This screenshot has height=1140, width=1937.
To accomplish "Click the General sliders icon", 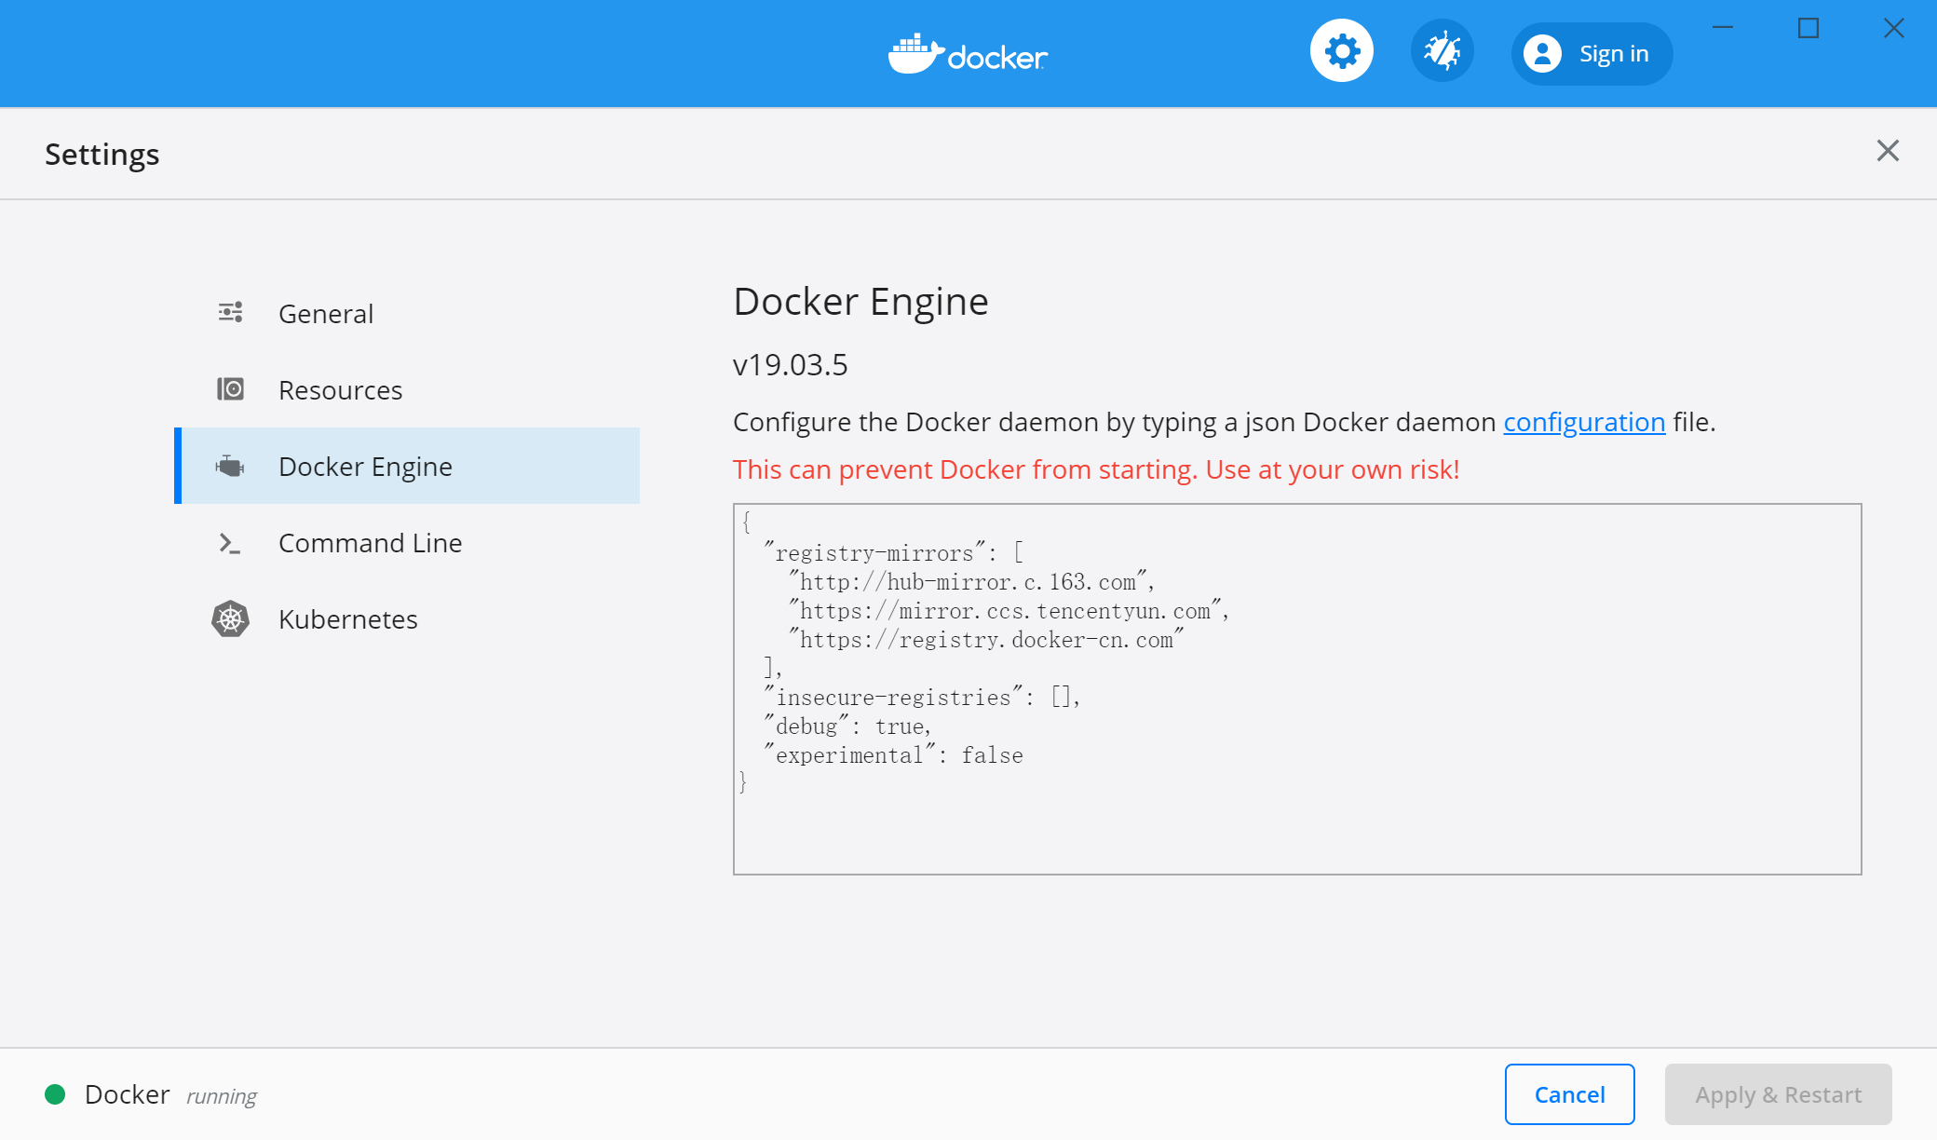I will 230,312.
